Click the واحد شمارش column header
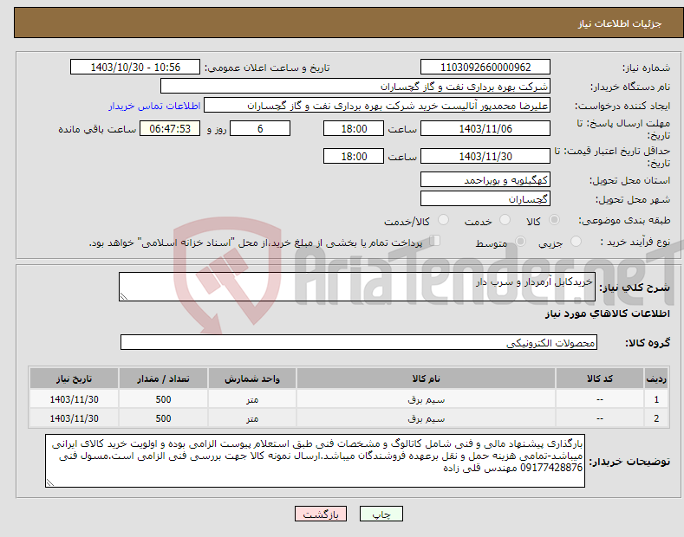This screenshot has height=537, width=684. click(252, 378)
